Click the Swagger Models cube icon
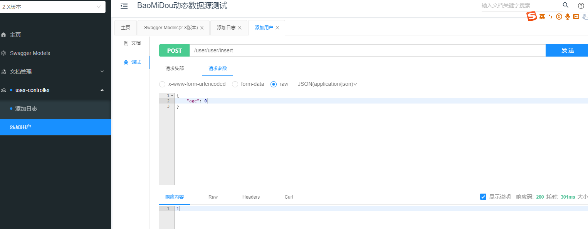Image resolution: width=588 pixels, height=229 pixels. 4,53
